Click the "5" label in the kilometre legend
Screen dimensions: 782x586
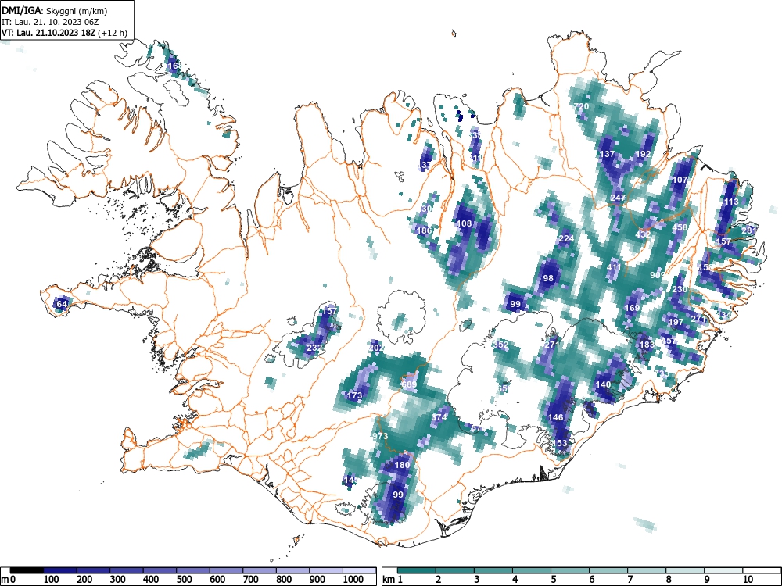point(554,580)
